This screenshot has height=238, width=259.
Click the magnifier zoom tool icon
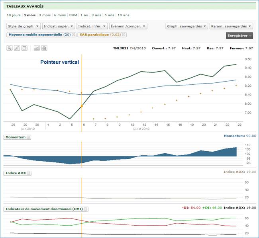tap(10, 48)
